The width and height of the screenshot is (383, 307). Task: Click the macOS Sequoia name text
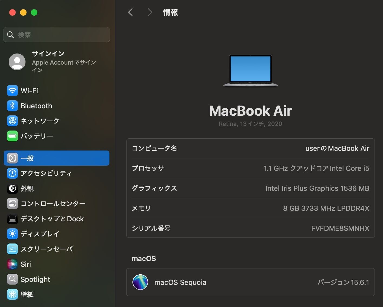[180, 282]
